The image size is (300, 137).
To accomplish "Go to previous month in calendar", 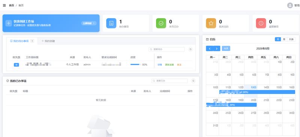I will coord(210,49).
